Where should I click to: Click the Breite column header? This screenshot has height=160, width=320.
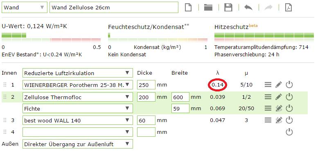[x=180, y=73]
